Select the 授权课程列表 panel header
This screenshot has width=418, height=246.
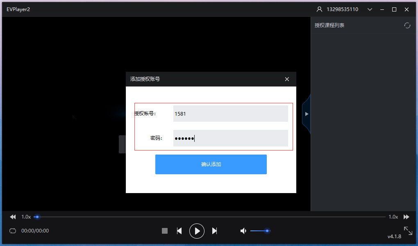(x=329, y=25)
